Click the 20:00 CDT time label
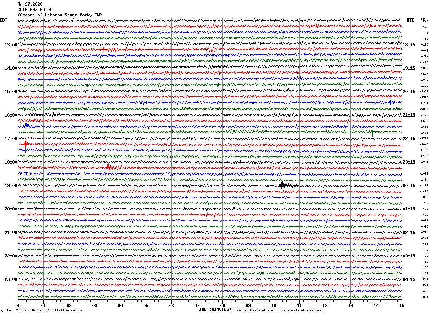The image size is (430, 315). click(x=11, y=209)
